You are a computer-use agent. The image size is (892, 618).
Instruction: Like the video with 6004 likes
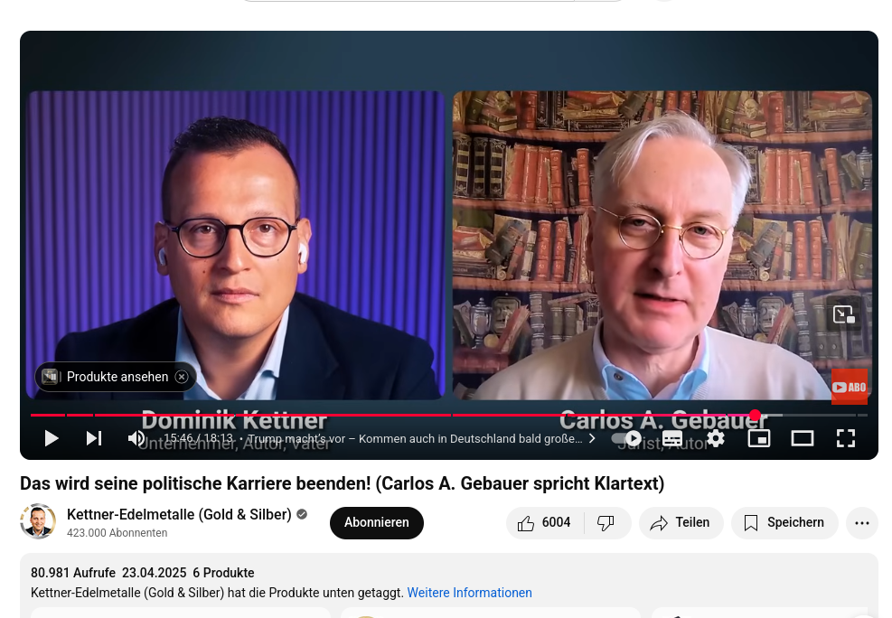pyautogui.click(x=545, y=523)
